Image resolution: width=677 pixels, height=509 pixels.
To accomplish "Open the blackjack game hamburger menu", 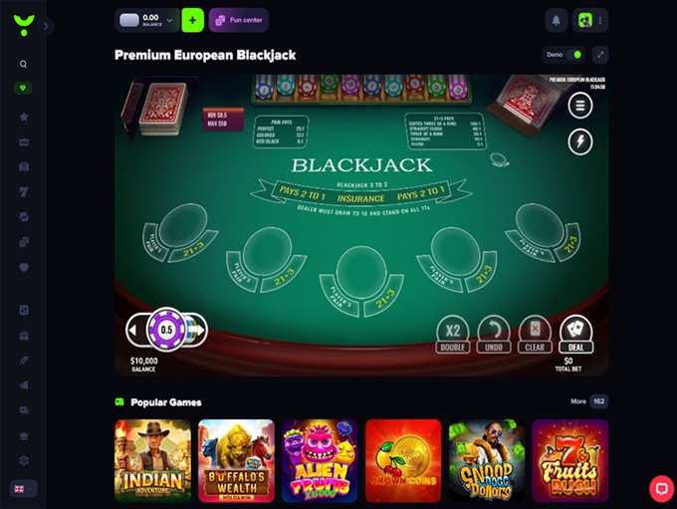I will [x=579, y=106].
